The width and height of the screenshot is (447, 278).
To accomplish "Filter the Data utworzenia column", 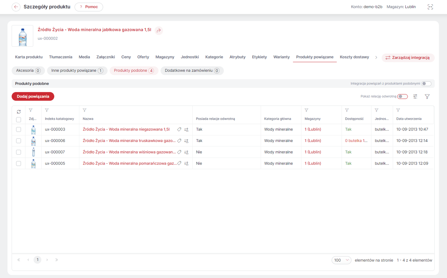I will coord(398,110).
